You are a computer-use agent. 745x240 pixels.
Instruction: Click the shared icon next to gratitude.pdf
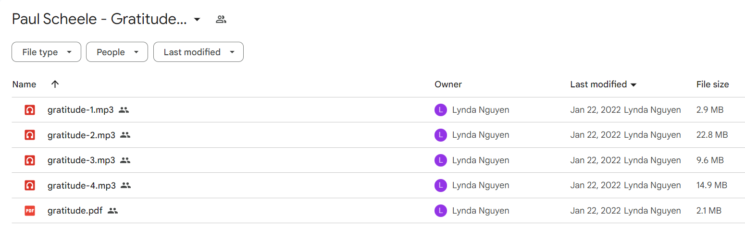pyautogui.click(x=113, y=210)
